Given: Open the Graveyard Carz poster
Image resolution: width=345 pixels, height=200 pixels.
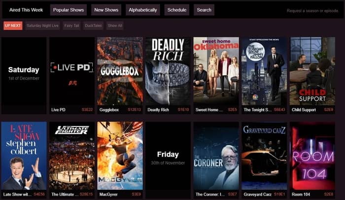Looking at the screenshot, I should coord(264,156).
